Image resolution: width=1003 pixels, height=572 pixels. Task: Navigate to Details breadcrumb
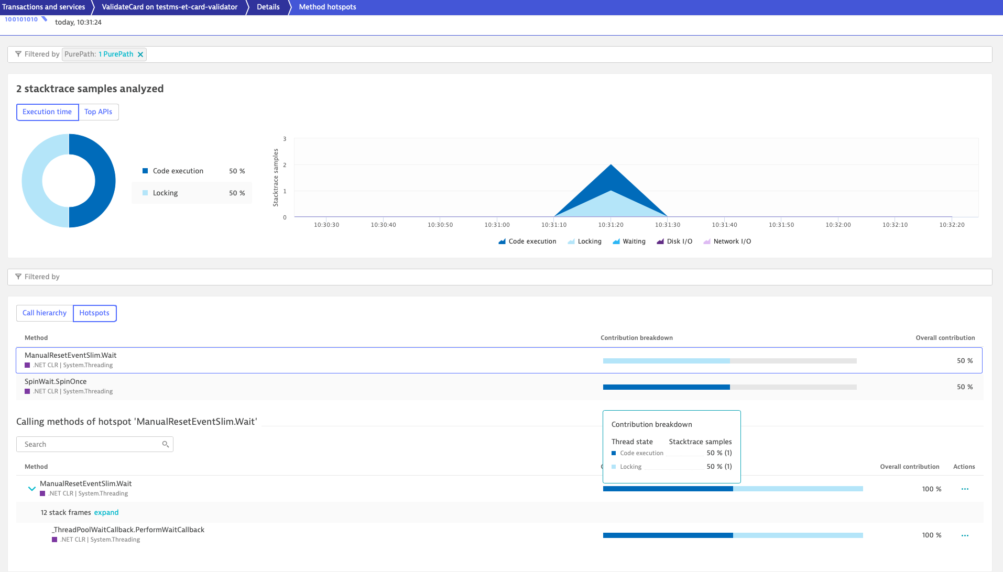(x=268, y=7)
